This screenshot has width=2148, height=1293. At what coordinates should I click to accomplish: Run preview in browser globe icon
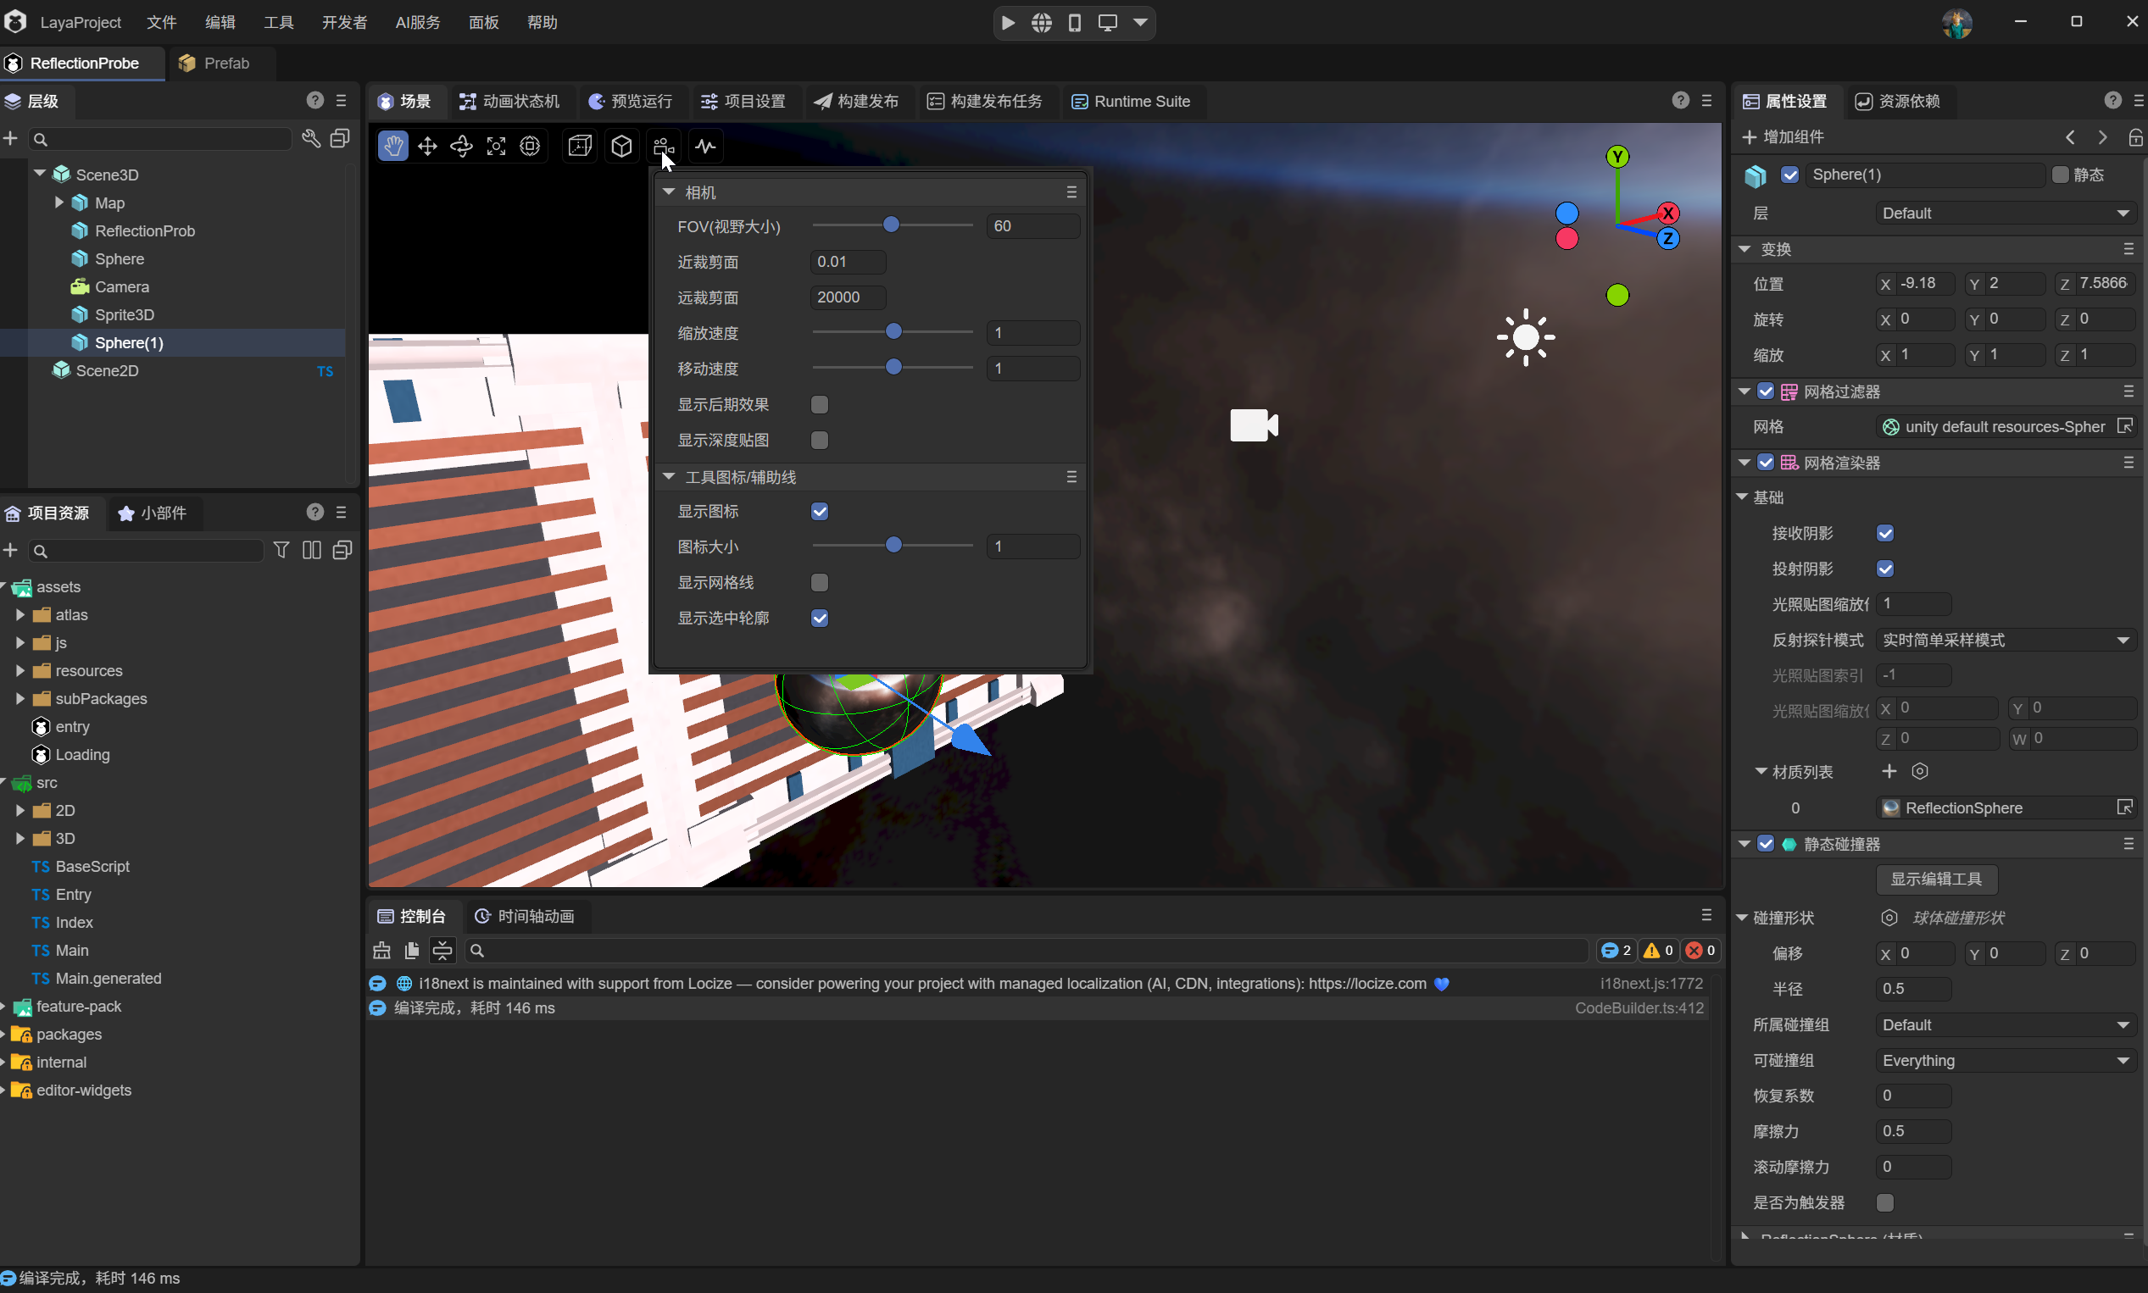pyautogui.click(x=1041, y=23)
